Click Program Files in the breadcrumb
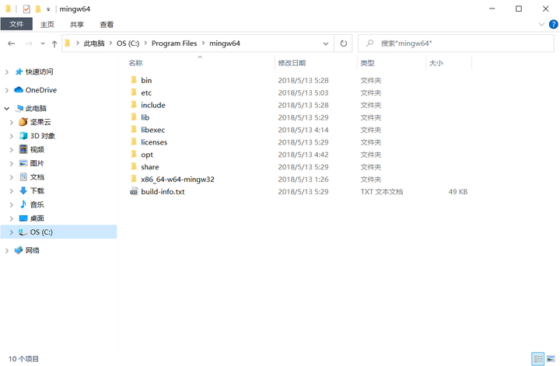The height and width of the screenshot is (366, 560). click(x=174, y=44)
